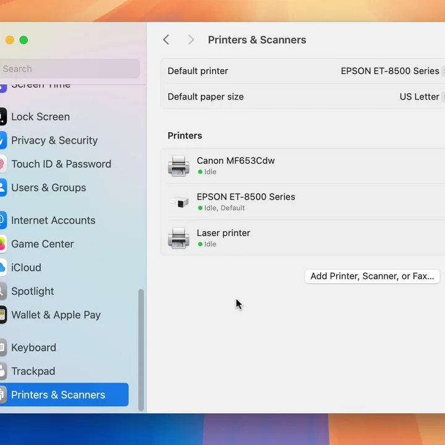Open Lock Screen settings icon
Screen dimensions: 445x445
coord(3,117)
